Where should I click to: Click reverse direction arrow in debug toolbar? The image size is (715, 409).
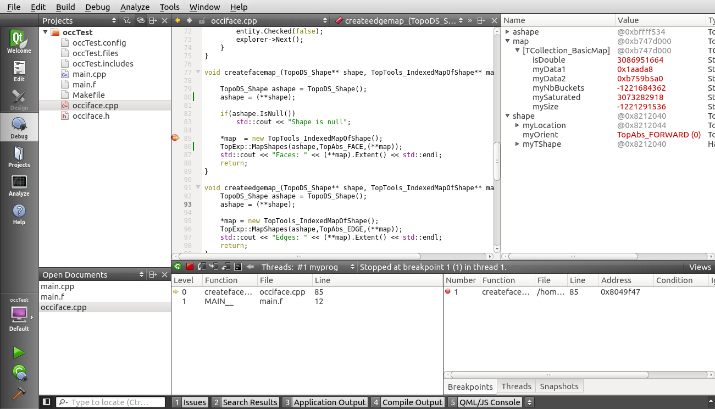tap(251, 267)
